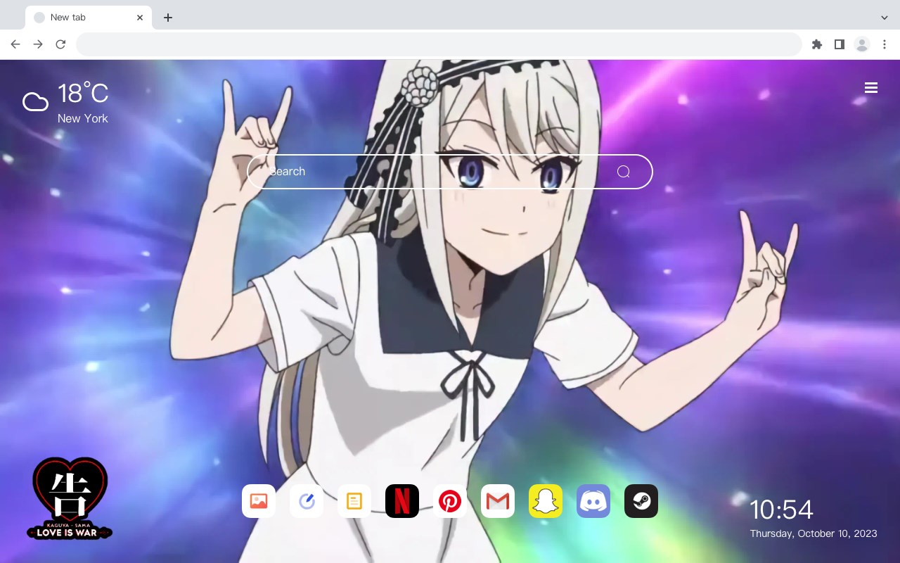Open the wallpaper gallery shortcut icon
Screen dimensions: 900x563
pos(259,501)
